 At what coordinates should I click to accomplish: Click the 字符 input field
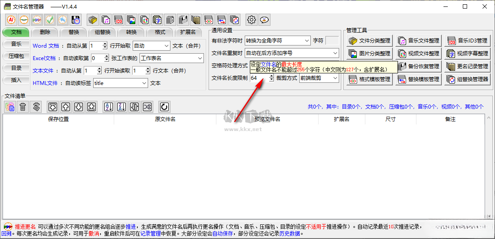[x=332, y=40]
